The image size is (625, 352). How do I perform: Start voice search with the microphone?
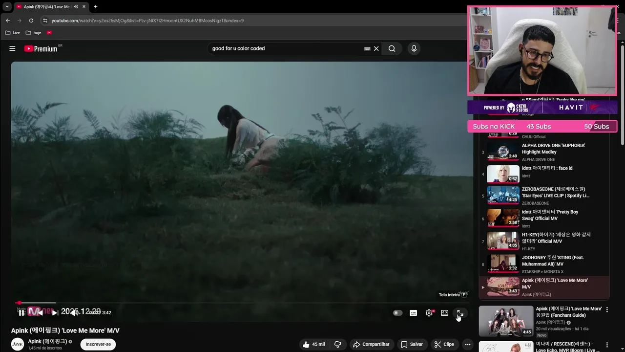click(414, 48)
